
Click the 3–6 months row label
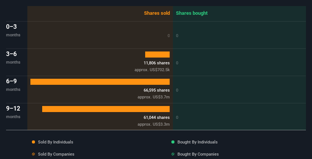[x=13, y=58]
